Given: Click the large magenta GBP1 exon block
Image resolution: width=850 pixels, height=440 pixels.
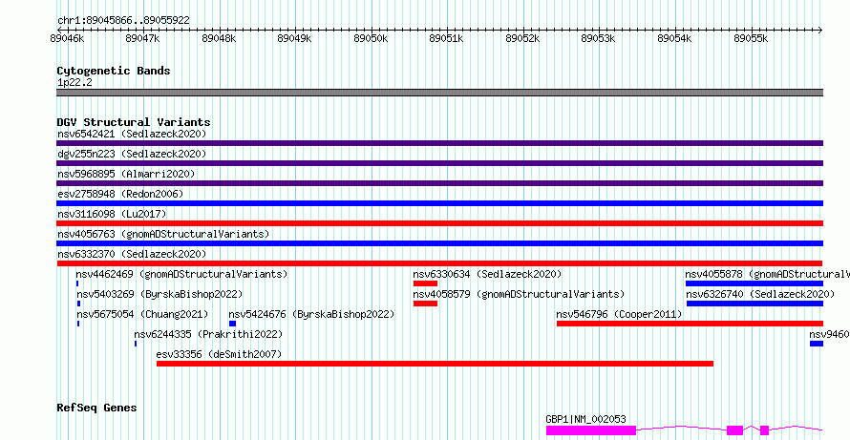Looking at the screenshot, I should pyautogui.click(x=591, y=430).
